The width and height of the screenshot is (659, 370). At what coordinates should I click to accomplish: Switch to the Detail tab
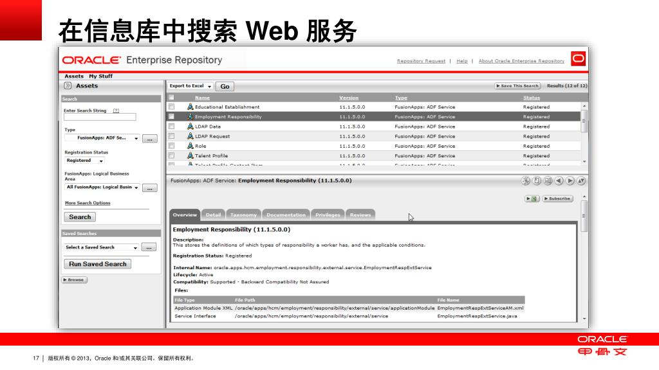(x=213, y=215)
